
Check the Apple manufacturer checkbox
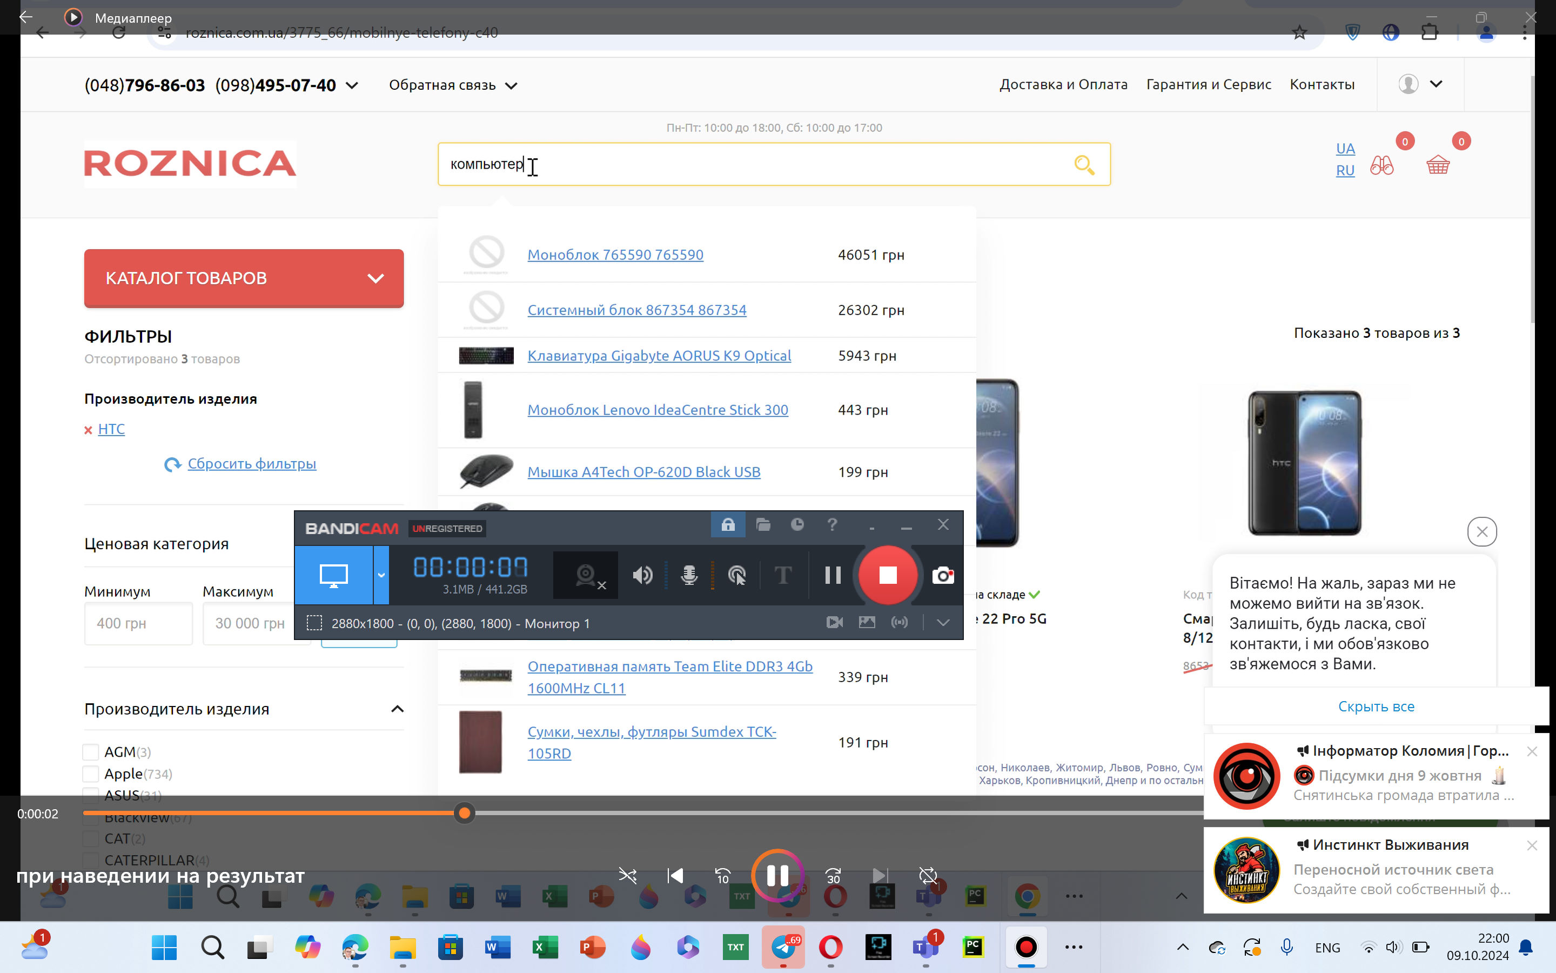coord(91,774)
